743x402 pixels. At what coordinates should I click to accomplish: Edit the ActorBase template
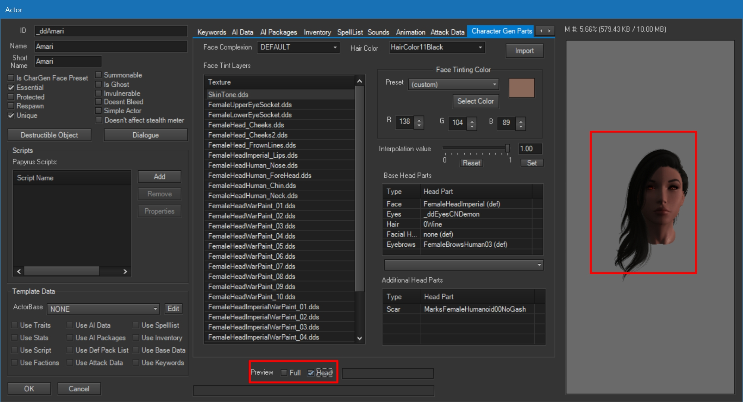tap(173, 309)
